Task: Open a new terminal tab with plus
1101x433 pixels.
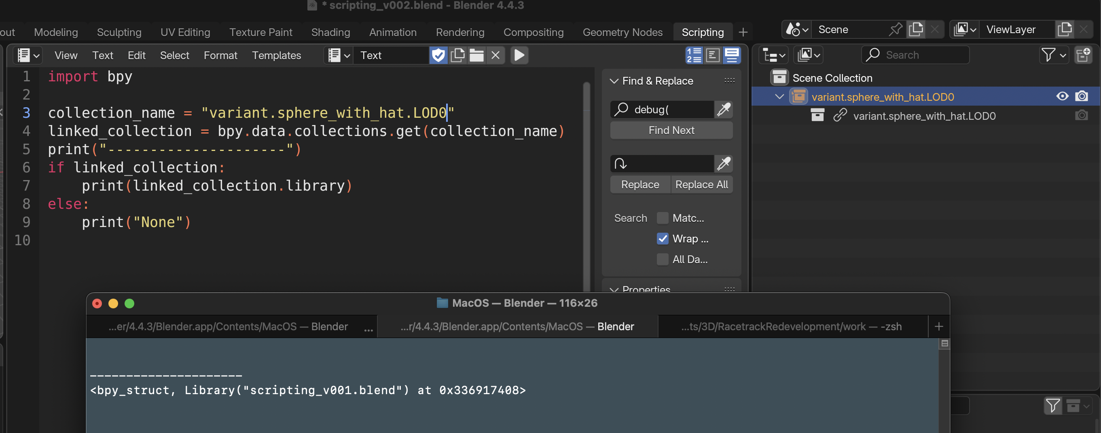Action: click(x=938, y=327)
